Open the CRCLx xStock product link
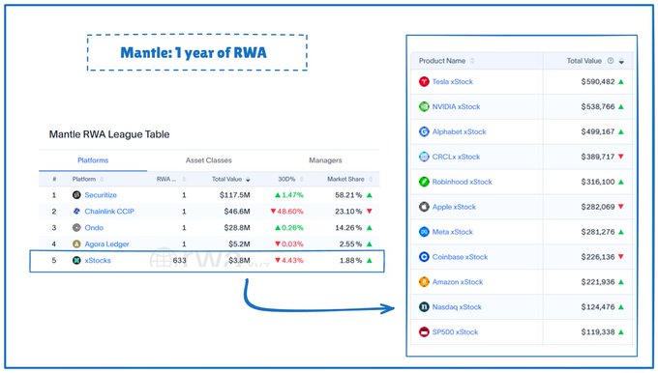The height and width of the screenshot is (373, 658). [x=456, y=157]
